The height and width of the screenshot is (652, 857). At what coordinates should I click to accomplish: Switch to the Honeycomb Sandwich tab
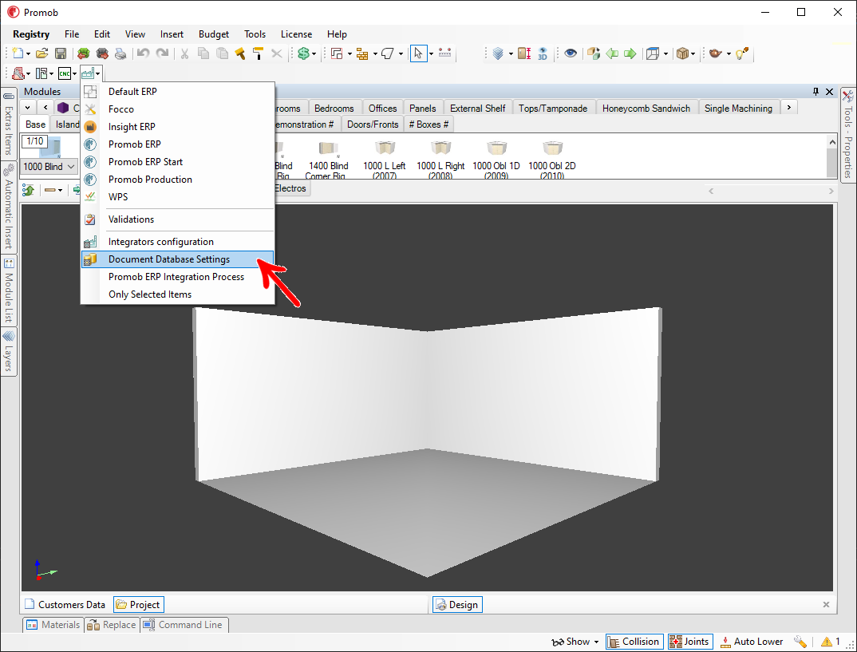click(646, 109)
